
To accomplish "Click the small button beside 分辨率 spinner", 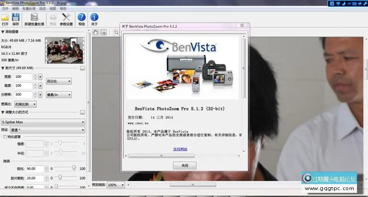I will pos(40,95).
